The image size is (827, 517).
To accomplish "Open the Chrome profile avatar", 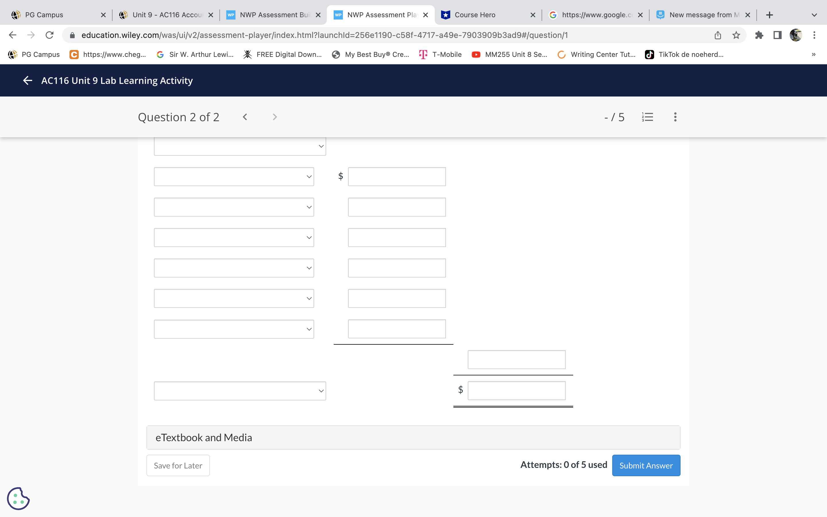I will coord(797,35).
